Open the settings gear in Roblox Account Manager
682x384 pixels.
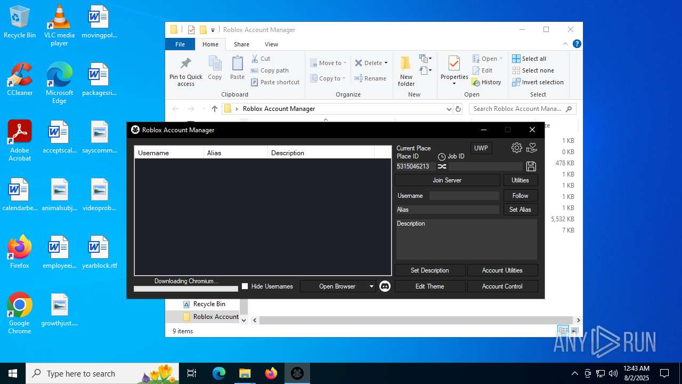click(x=517, y=148)
